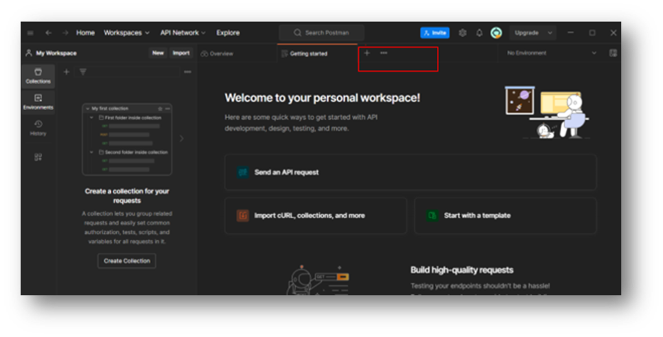Click Build high-quality requests heading
The height and width of the screenshot is (337, 663).
click(462, 270)
